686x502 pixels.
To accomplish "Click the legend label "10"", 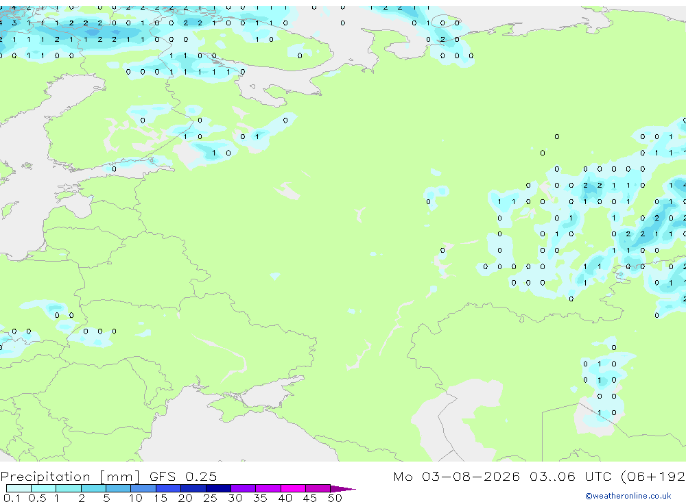I will pyautogui.click(x=135, y=498).
